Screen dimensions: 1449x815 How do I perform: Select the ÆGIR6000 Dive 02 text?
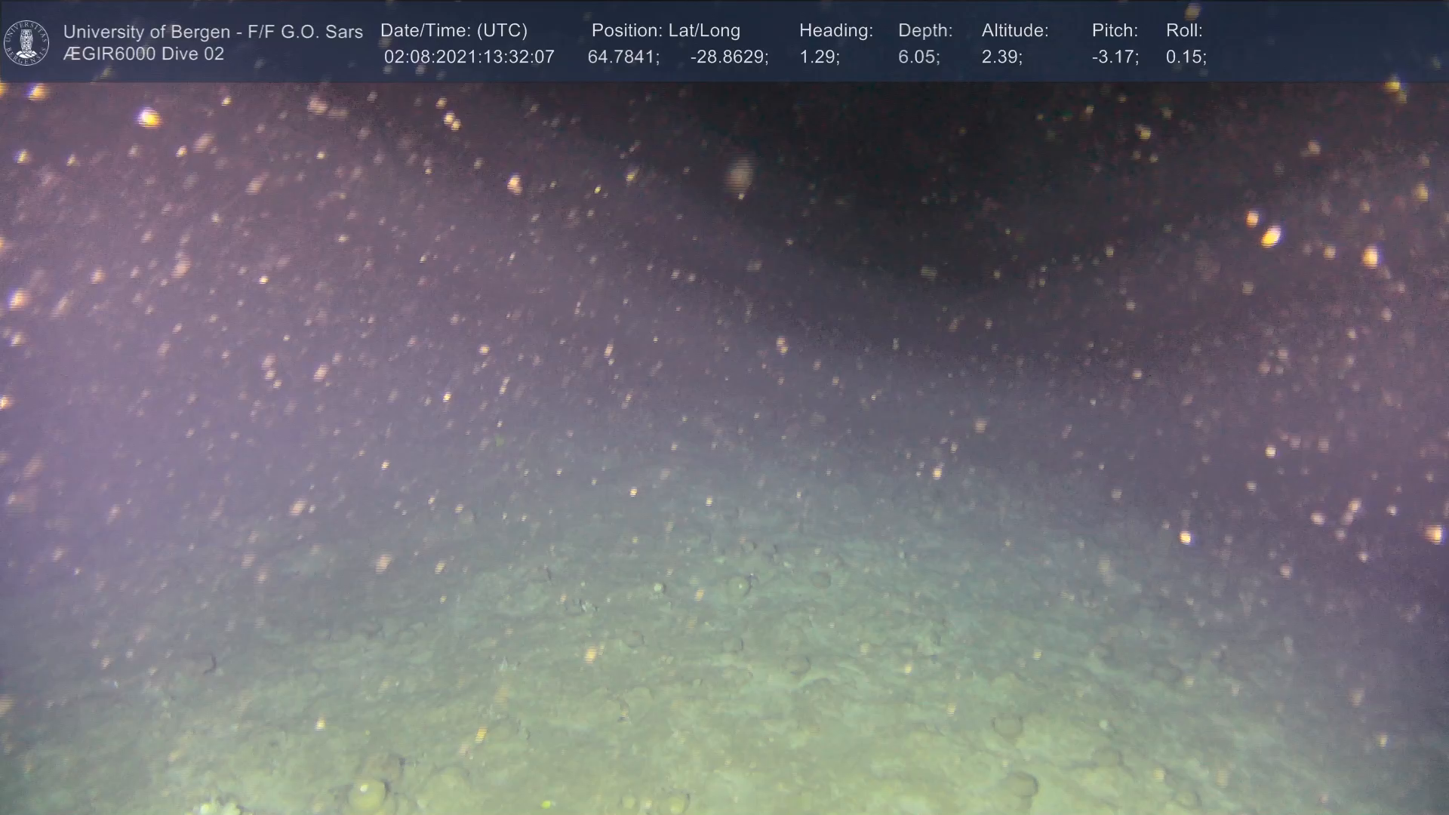pyautogui.click(x=143, y=54)
